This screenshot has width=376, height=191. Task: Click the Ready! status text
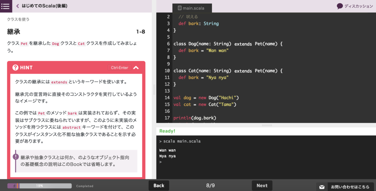(x=167, y=131)
